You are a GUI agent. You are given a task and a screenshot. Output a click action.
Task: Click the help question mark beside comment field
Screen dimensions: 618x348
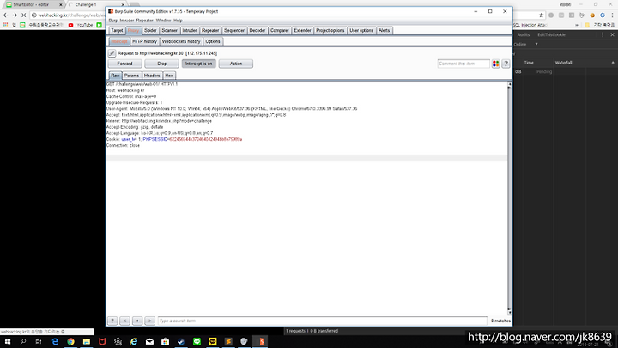506,64
